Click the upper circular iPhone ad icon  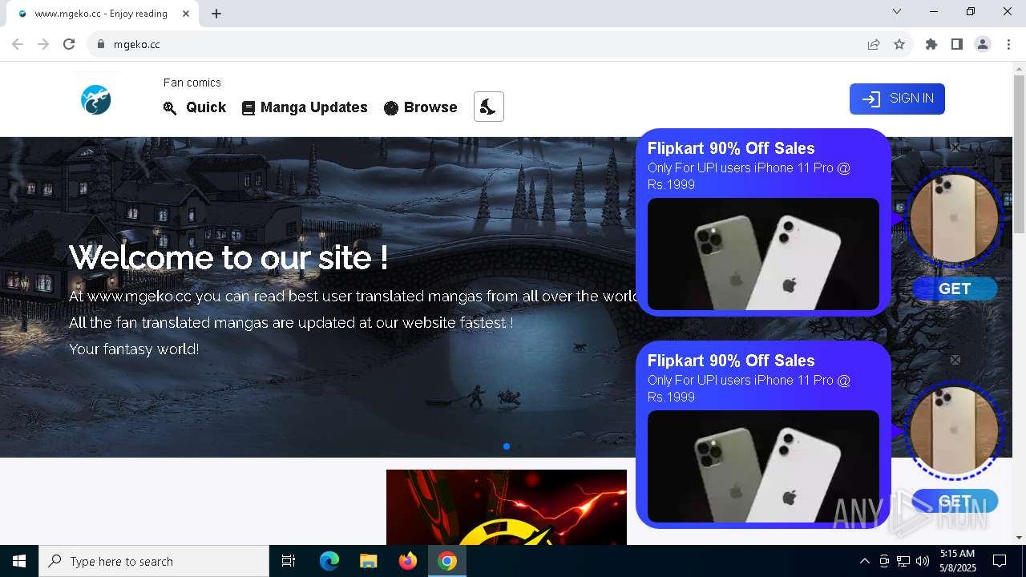pos(954,218)
